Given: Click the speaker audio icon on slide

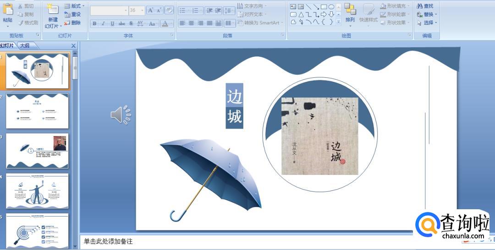Looking at the screenshot, I should tap(121, 114).
